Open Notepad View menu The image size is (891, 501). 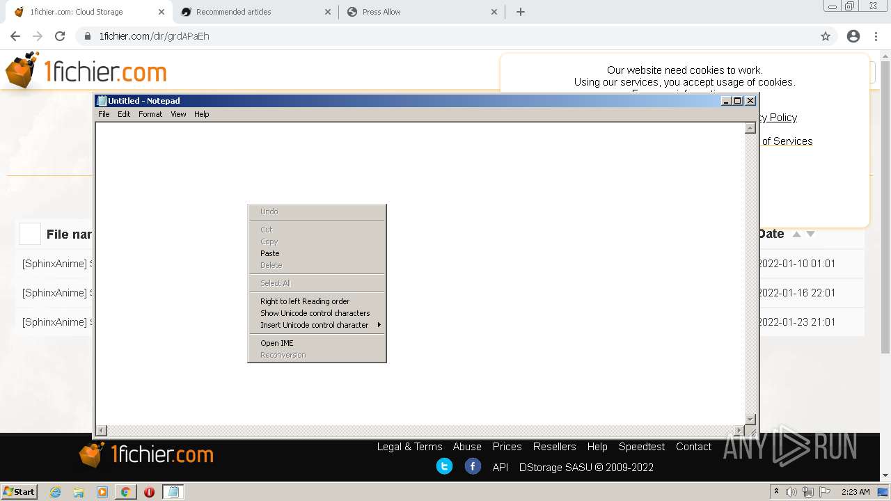coord(178,114)
